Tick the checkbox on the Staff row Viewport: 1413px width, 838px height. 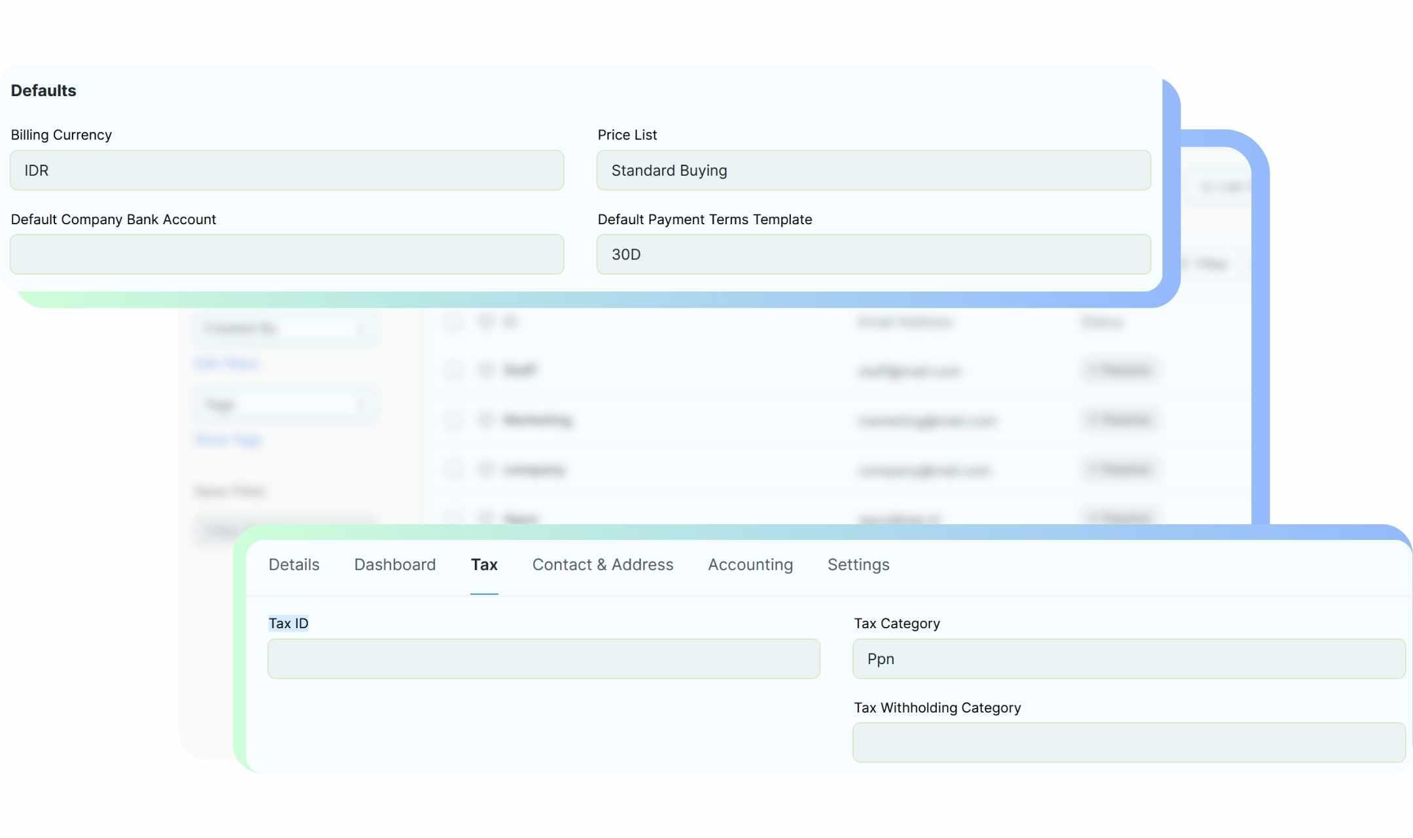click(453, 371)
